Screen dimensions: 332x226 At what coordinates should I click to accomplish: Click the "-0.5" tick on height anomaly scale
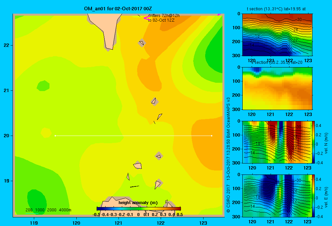[x=96, y=215]
